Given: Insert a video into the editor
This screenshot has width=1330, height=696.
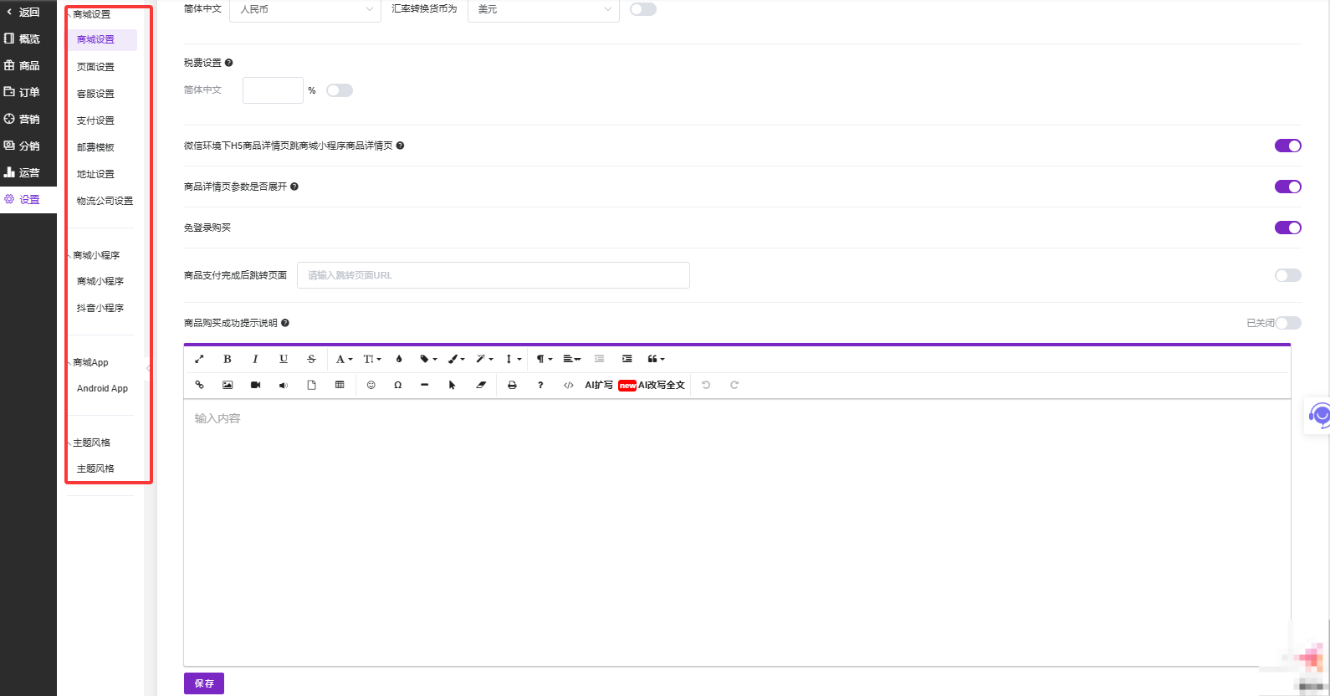Looking at the screenshot, I should tap(255, 385).
